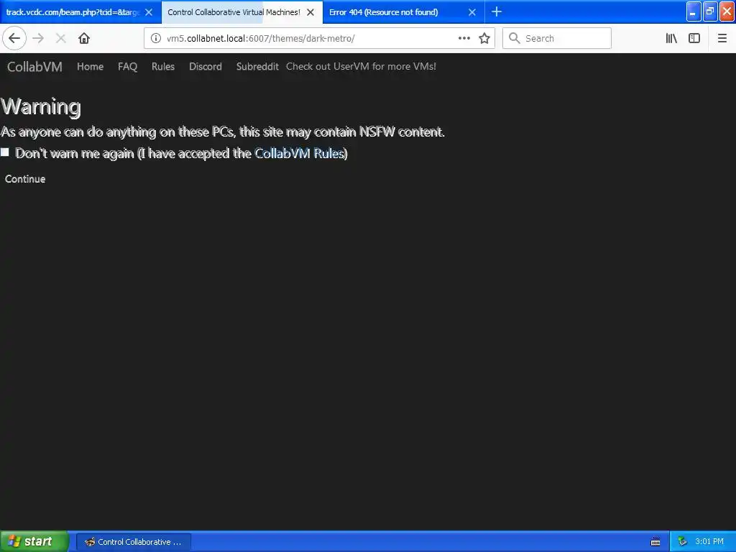Open the Discord nav link

(205, 67)
